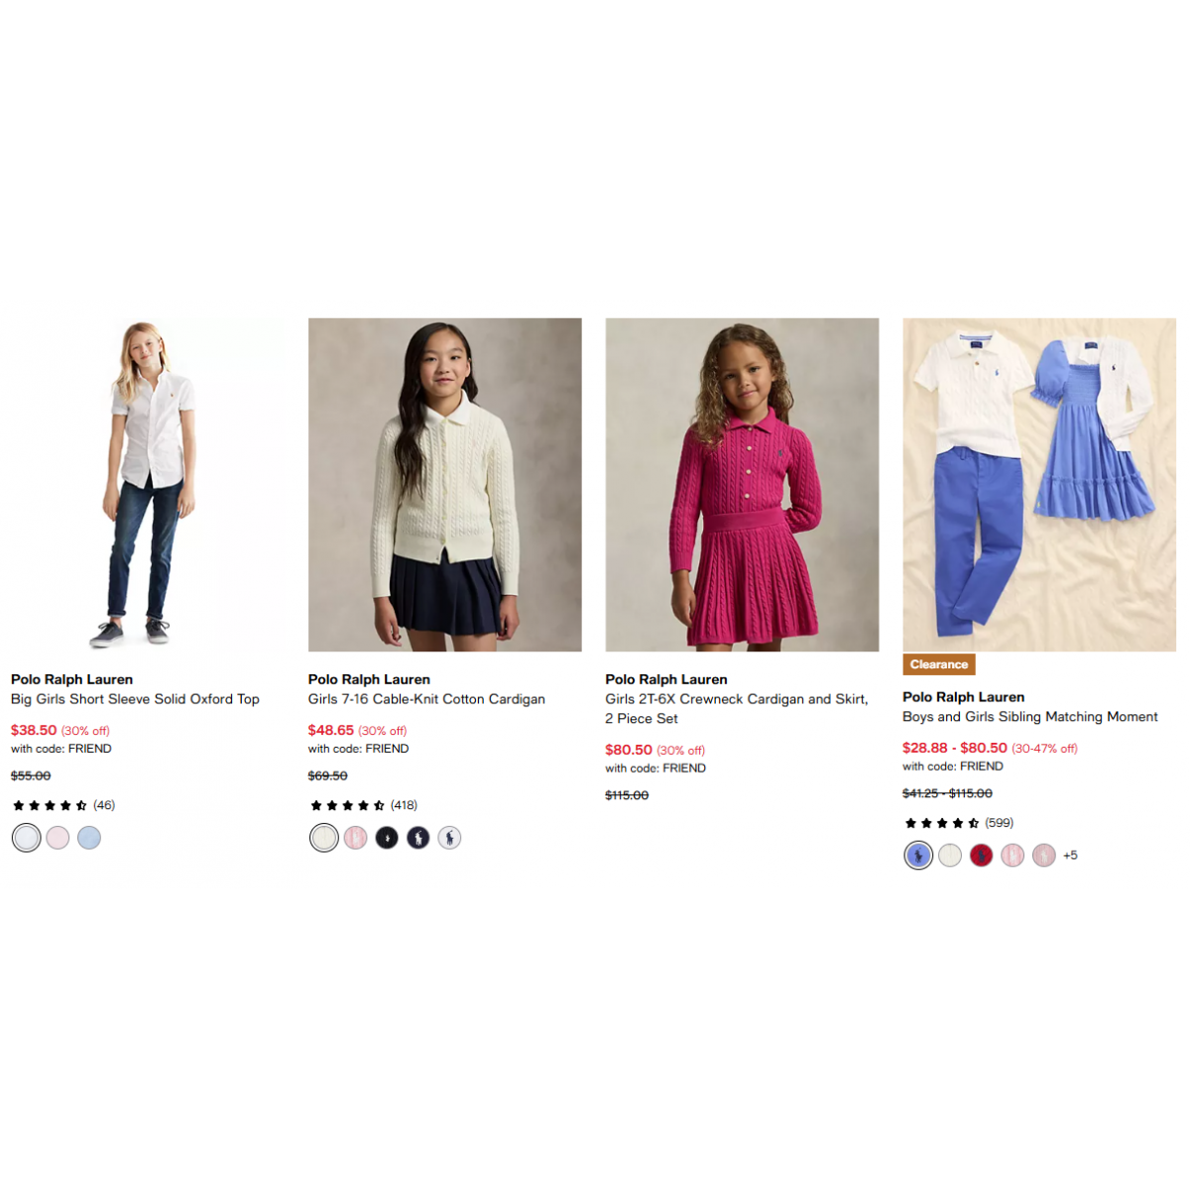View the 418 reviews star rating
1190x1190 pixels.
[x=363, y=805]
